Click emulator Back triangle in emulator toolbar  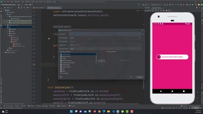[158, 10]
